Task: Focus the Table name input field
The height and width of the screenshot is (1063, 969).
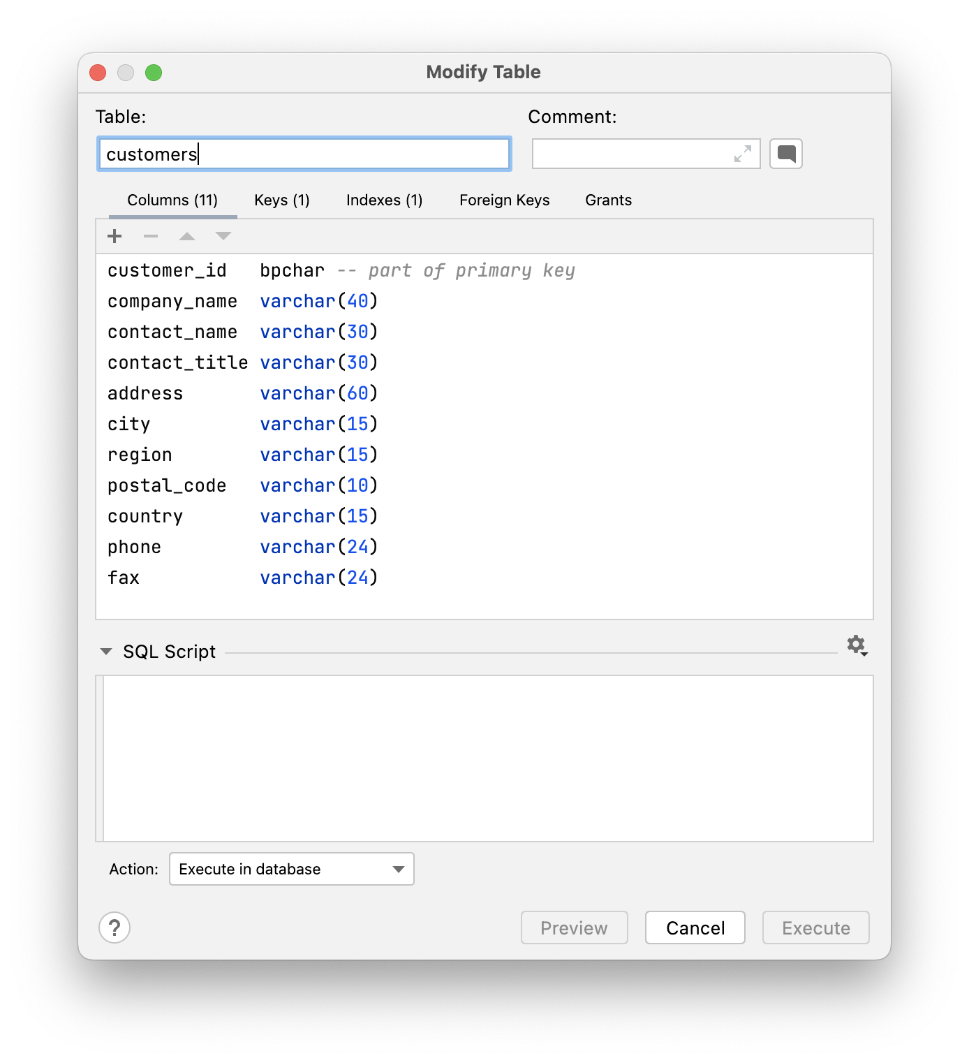Action: pyautogui.click(x=304, y=154)
